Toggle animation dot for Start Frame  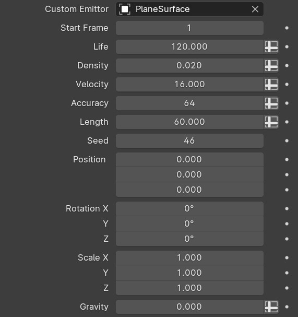click(287, 28)
